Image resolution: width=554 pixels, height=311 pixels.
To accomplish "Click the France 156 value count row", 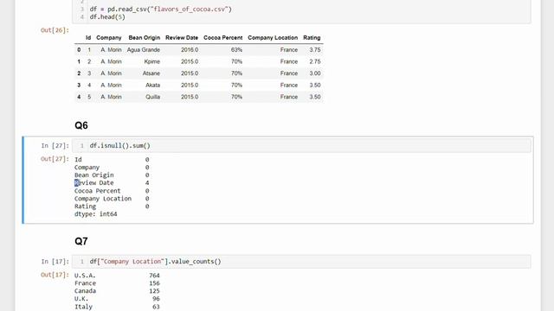I will 117,283.
